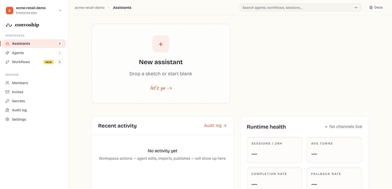Click the Workflows branch icon
Image resolution: width=392 pixels, height=189 pixels.
click(7, 62)
